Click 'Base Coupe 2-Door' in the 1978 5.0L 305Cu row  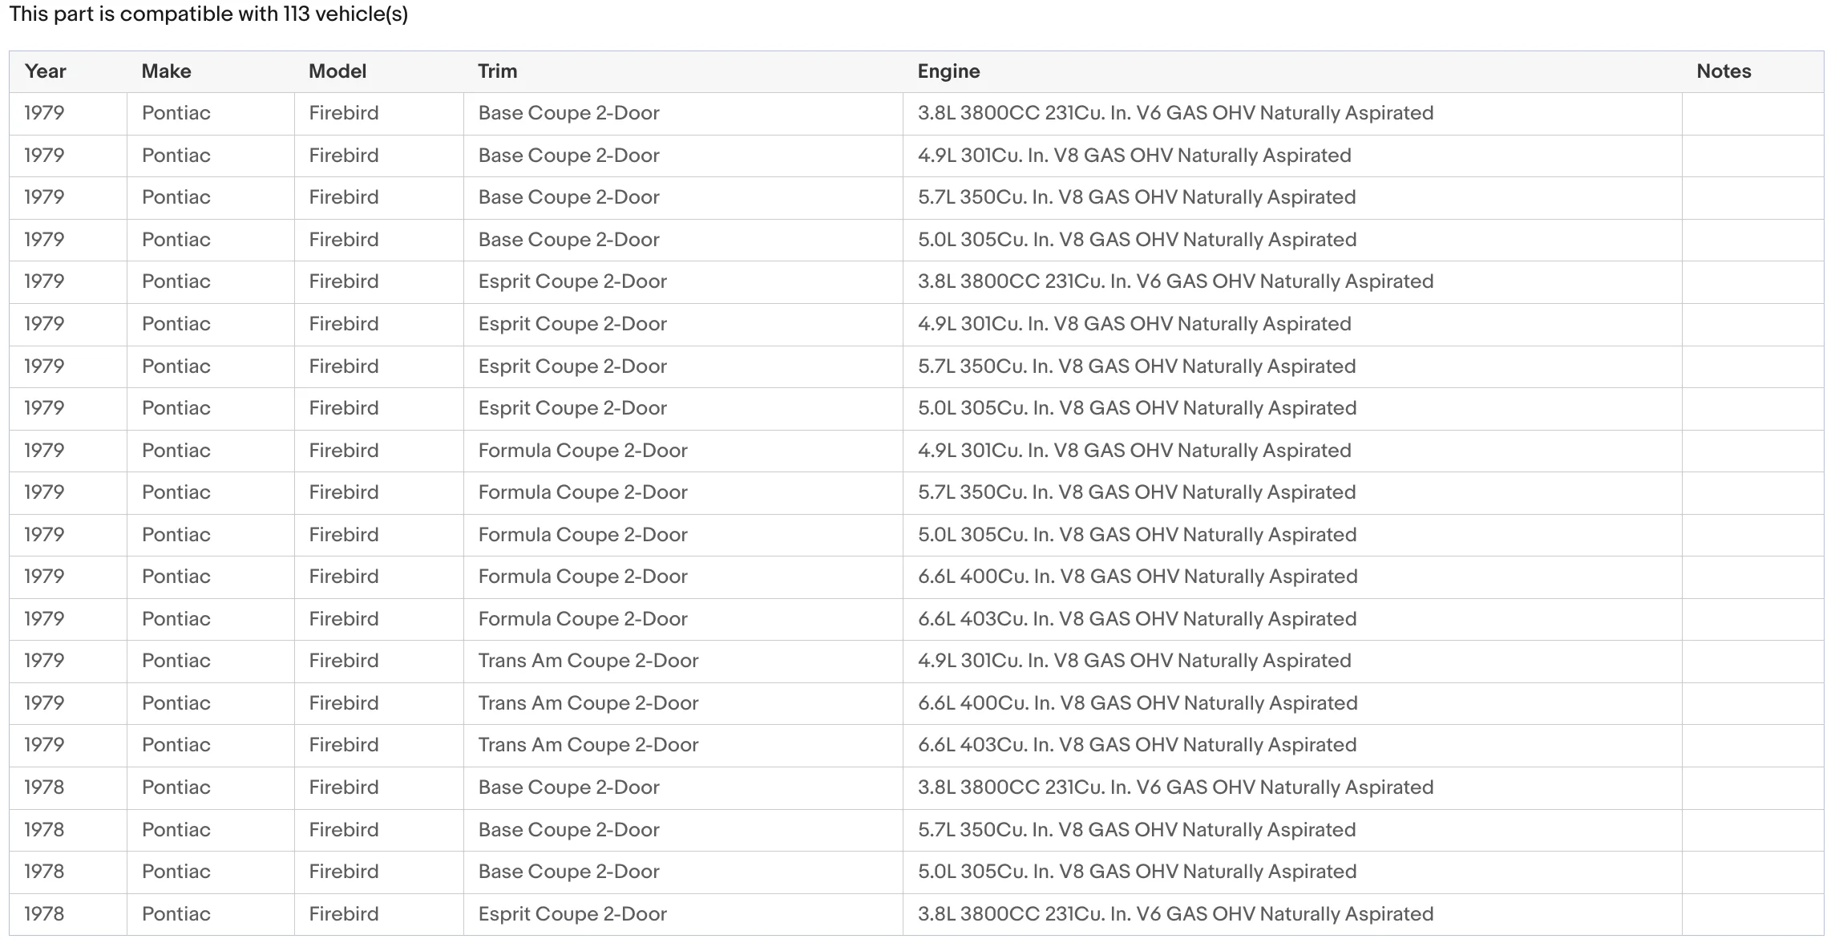pos(569,872)
